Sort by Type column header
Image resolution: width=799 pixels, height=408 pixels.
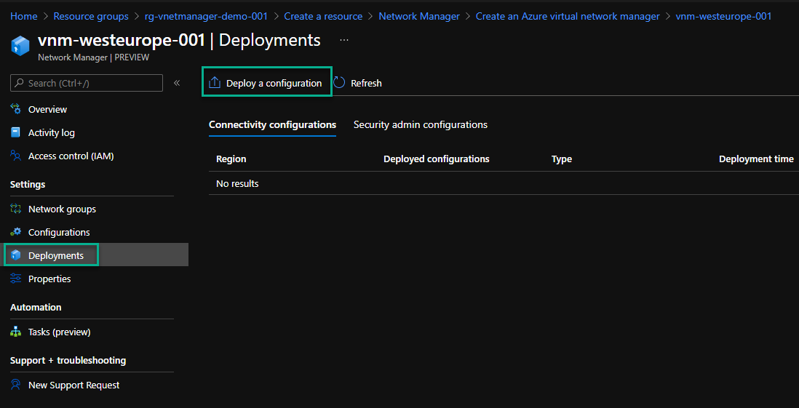tap(562, 159)
